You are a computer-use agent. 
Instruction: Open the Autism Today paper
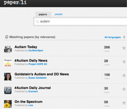click(x=26, y=47)
